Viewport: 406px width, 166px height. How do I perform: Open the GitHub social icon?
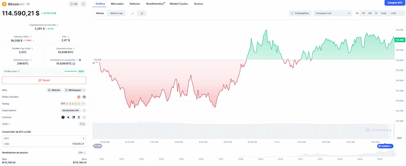[84, 97]
